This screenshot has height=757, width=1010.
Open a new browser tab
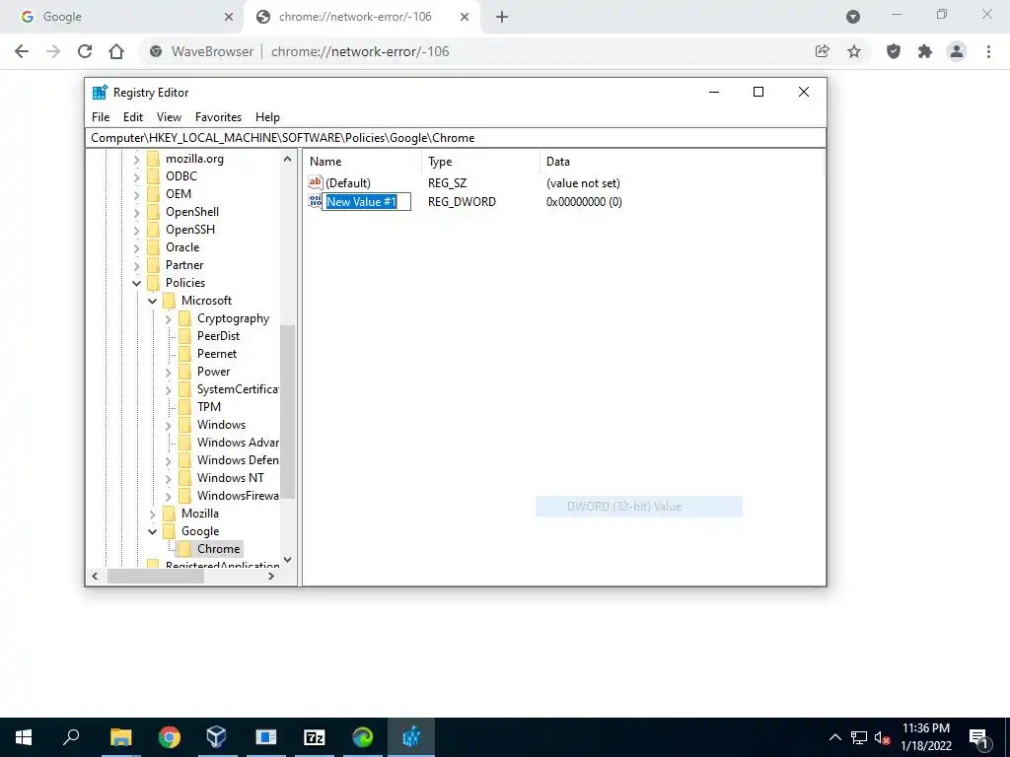coord(502,17)
